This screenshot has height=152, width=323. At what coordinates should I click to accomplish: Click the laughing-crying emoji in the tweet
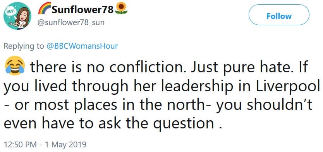point(14,66)
